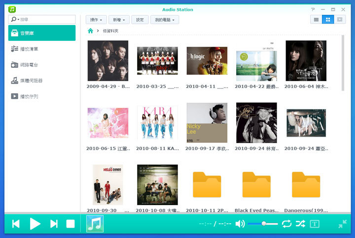Image resolution: width=355 pixels, height=238 pixels.
Task: Click the previous track button
Action: [16, 224]
